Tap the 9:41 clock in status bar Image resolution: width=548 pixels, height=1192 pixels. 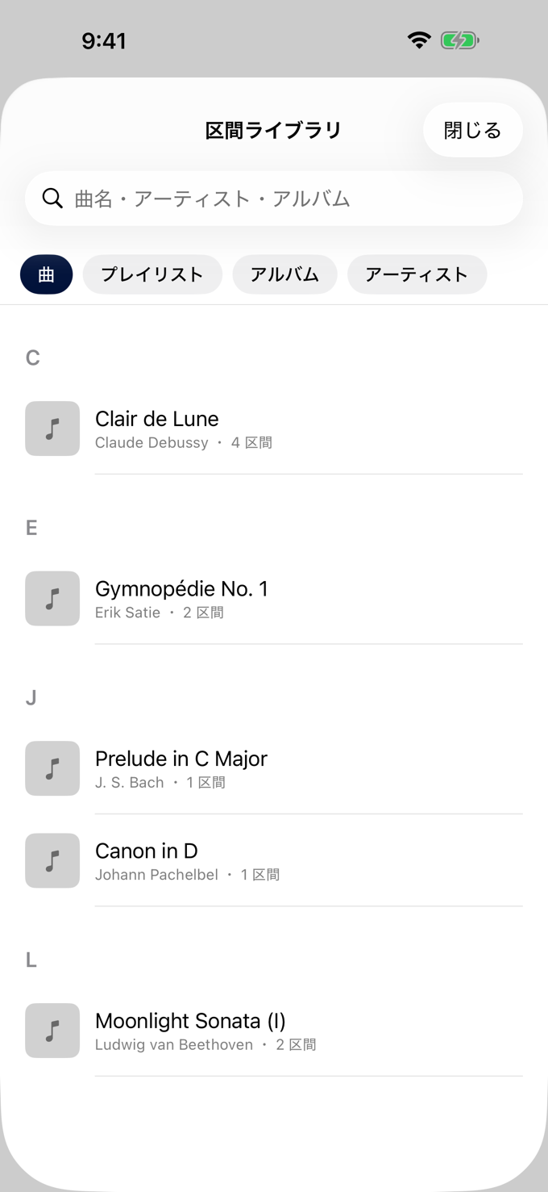(x=104, y=40)
